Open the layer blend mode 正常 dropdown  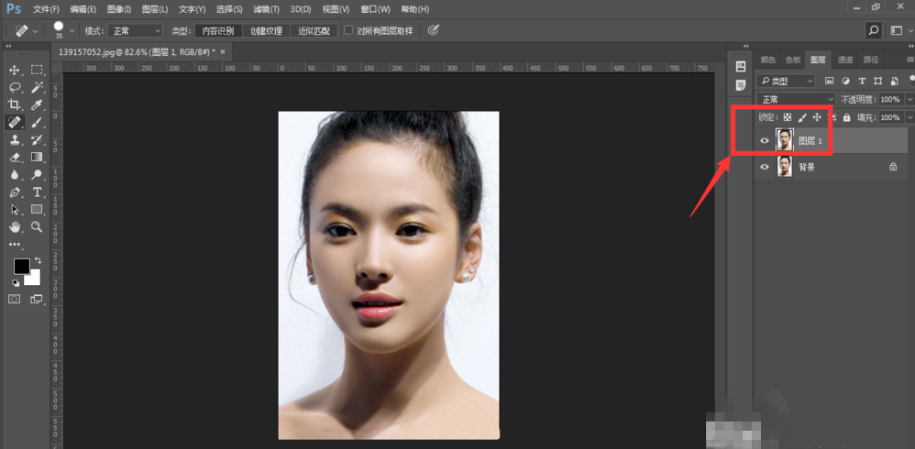(797, 99)
